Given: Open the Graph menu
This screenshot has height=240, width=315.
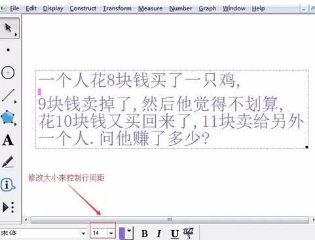Looking at the screenshot, I should (208, 9).
